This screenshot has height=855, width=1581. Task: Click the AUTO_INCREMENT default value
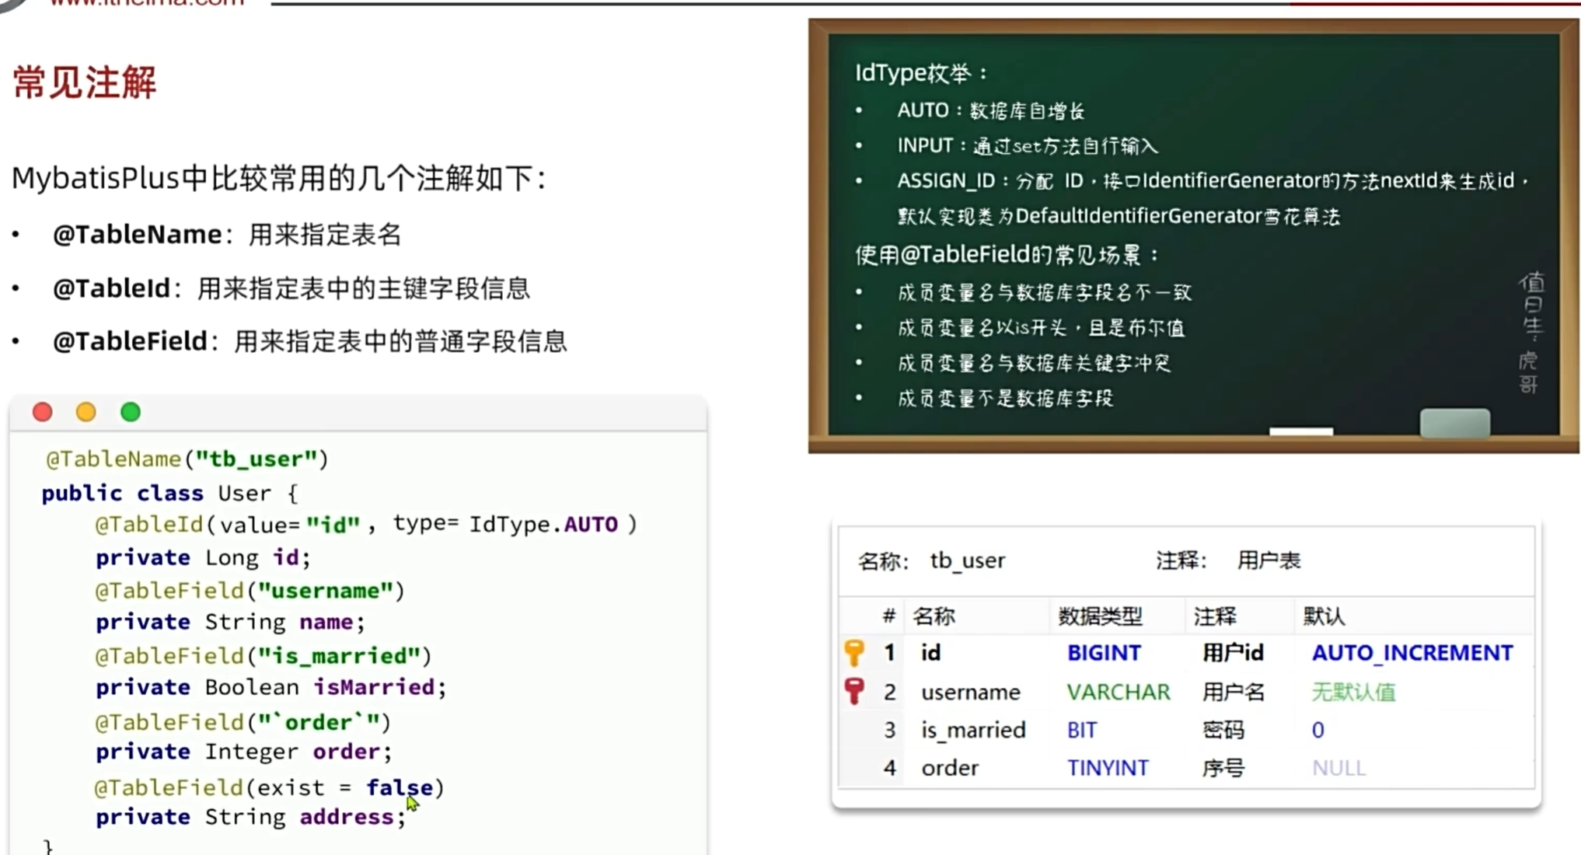tap(1412, 652)
